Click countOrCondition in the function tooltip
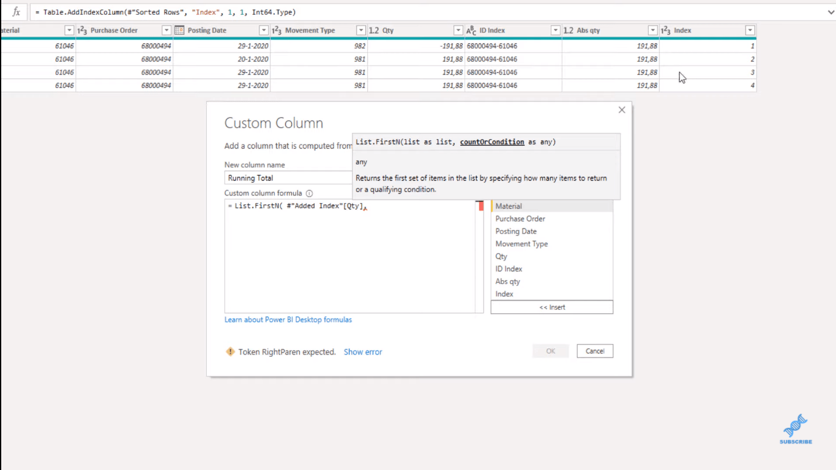The height and width of the screenshot is (470, 836). point(492,142)
